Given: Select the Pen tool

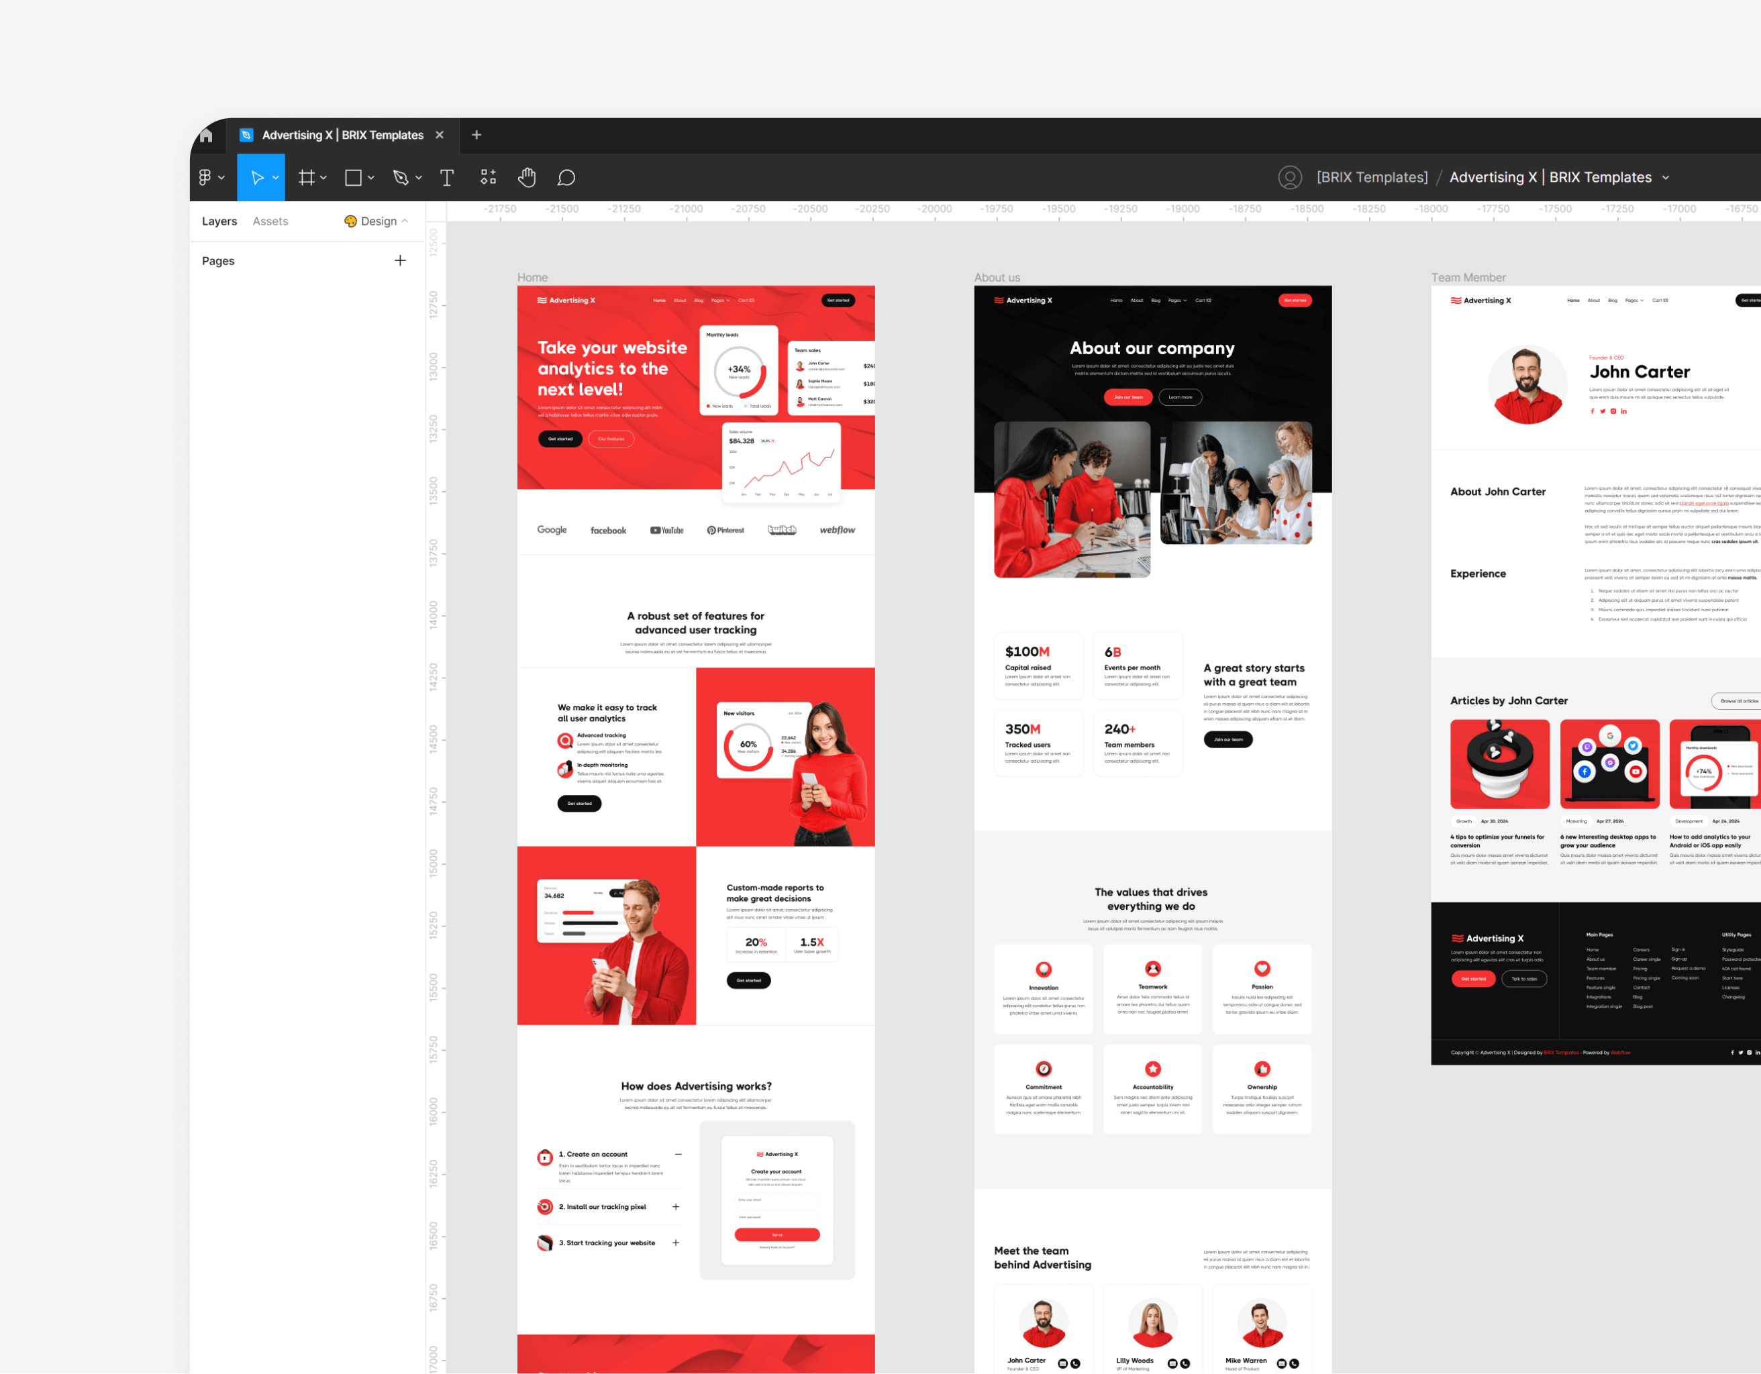Looking at the screenshot, I should click(401, 177).
